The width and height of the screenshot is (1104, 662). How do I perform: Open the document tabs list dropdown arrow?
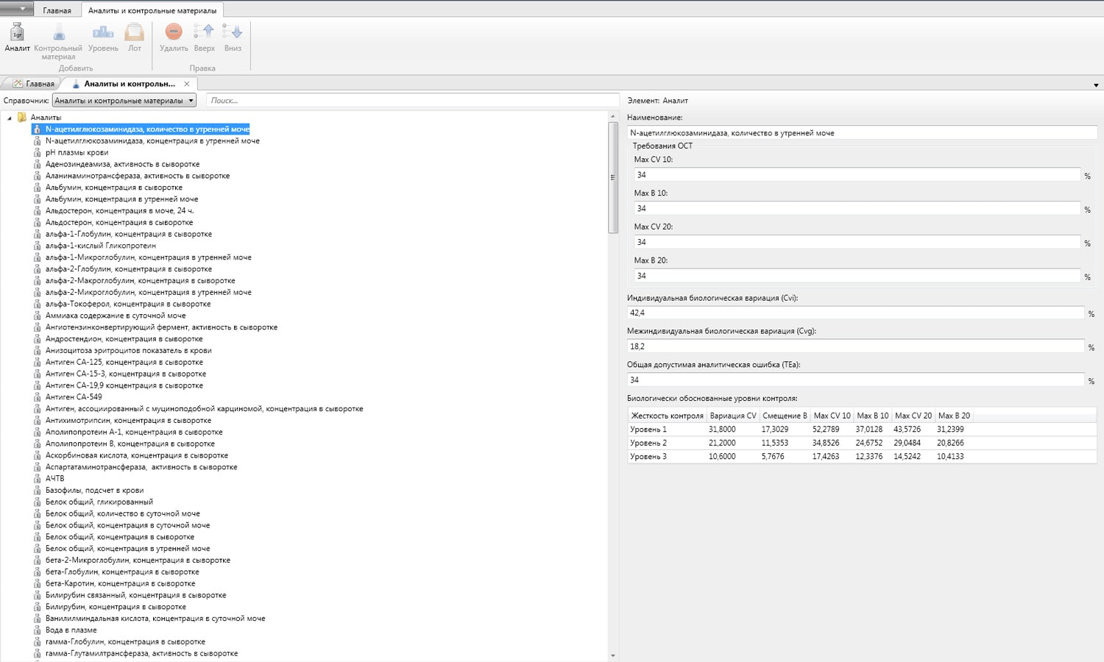click(1096, 85)
